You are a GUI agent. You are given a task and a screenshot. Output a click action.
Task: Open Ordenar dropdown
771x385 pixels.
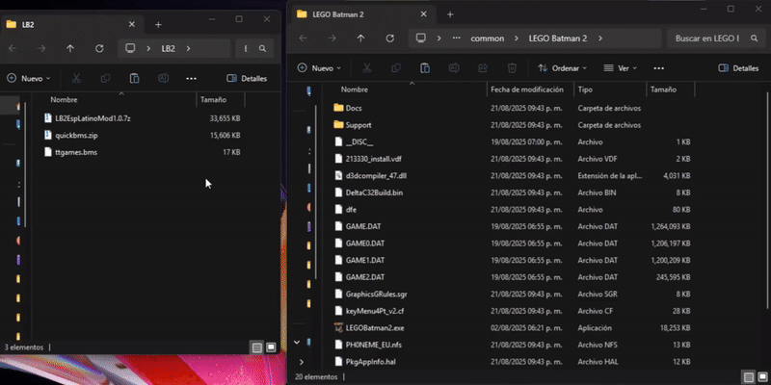click(x=563, y=68)
